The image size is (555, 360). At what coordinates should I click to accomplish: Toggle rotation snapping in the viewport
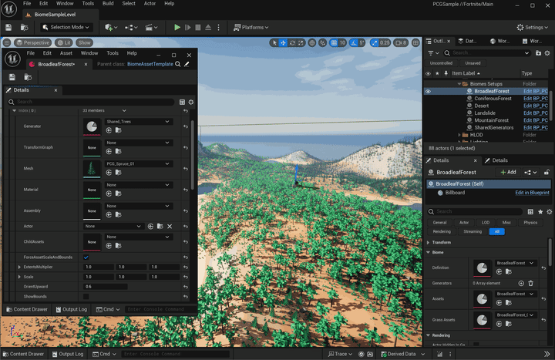(x=354, y=43)
